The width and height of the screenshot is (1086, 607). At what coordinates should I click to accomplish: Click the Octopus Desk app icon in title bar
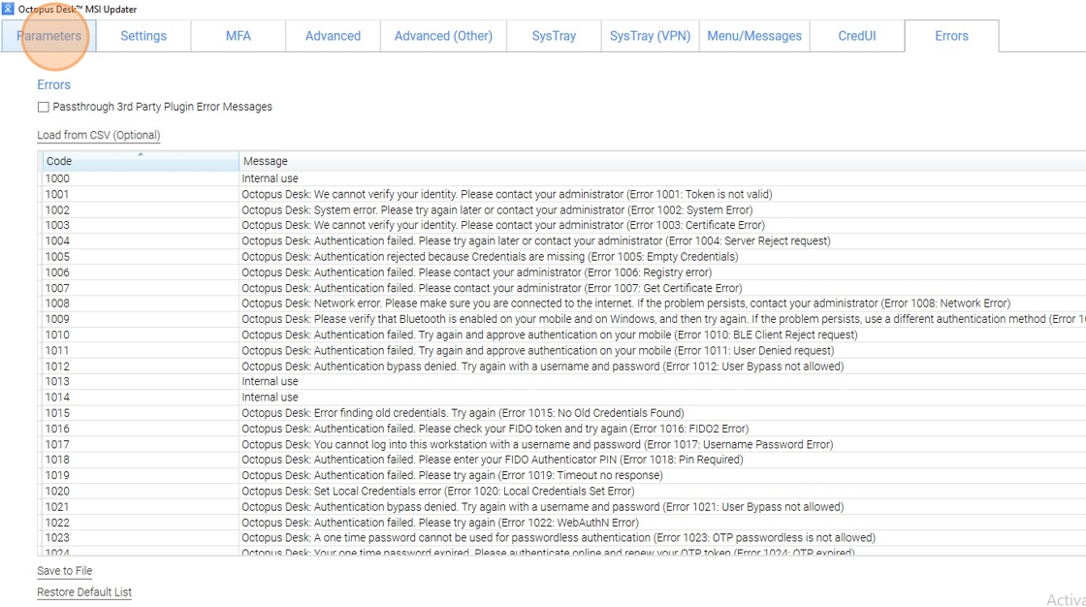click(x=8, y=9)
